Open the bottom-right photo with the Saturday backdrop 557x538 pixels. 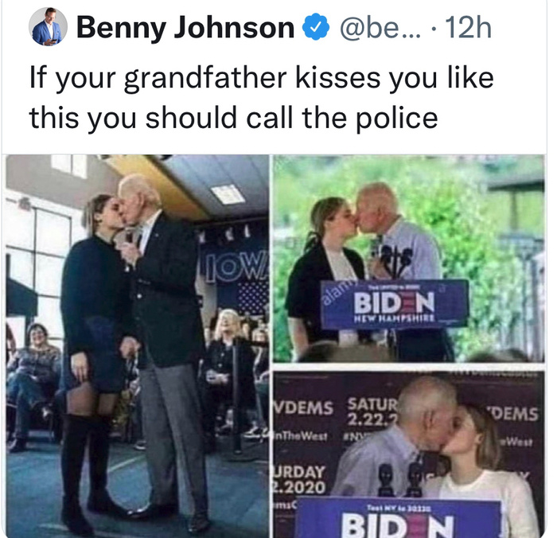[x=408, y=454]
